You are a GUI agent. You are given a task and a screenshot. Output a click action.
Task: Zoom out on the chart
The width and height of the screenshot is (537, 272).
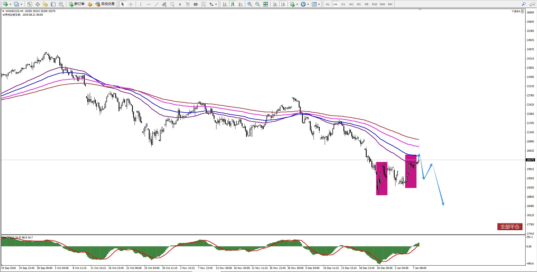click(257, 4)
